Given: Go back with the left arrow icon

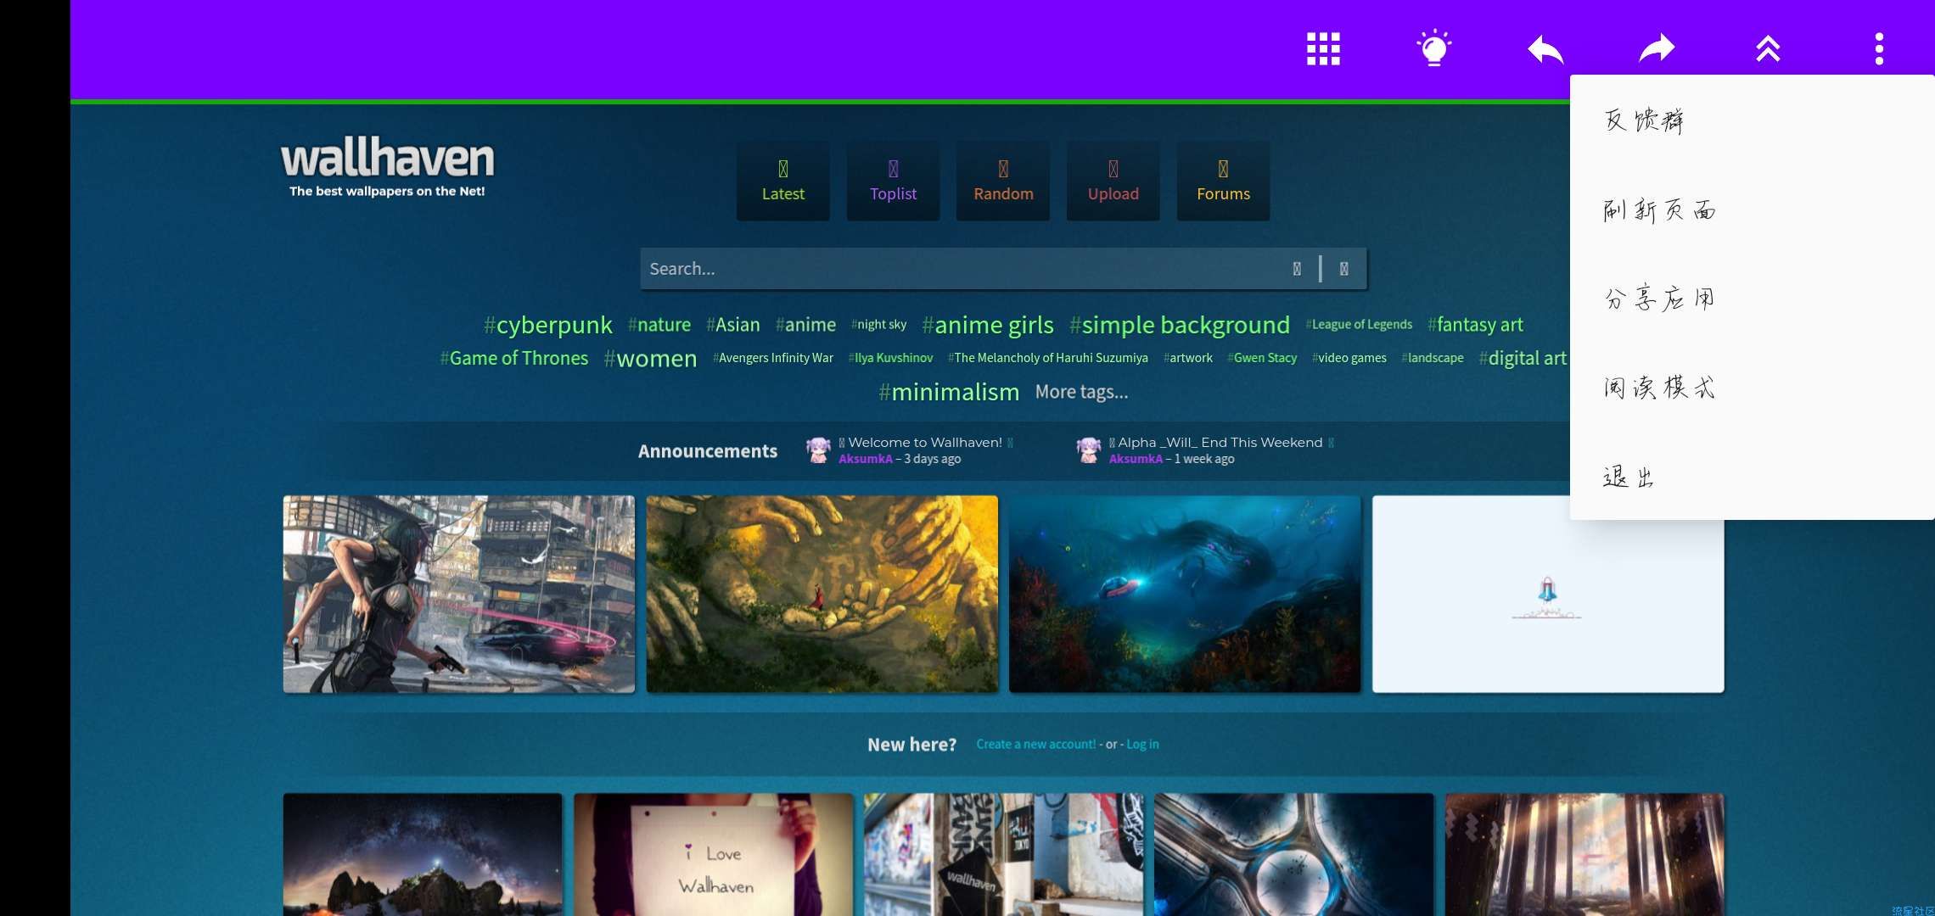Looking at the screenshot, I should [1545, 49].
